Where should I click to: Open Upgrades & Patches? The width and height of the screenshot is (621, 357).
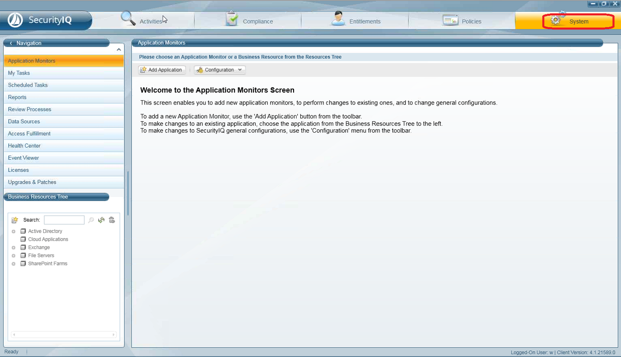pos(64,182)
